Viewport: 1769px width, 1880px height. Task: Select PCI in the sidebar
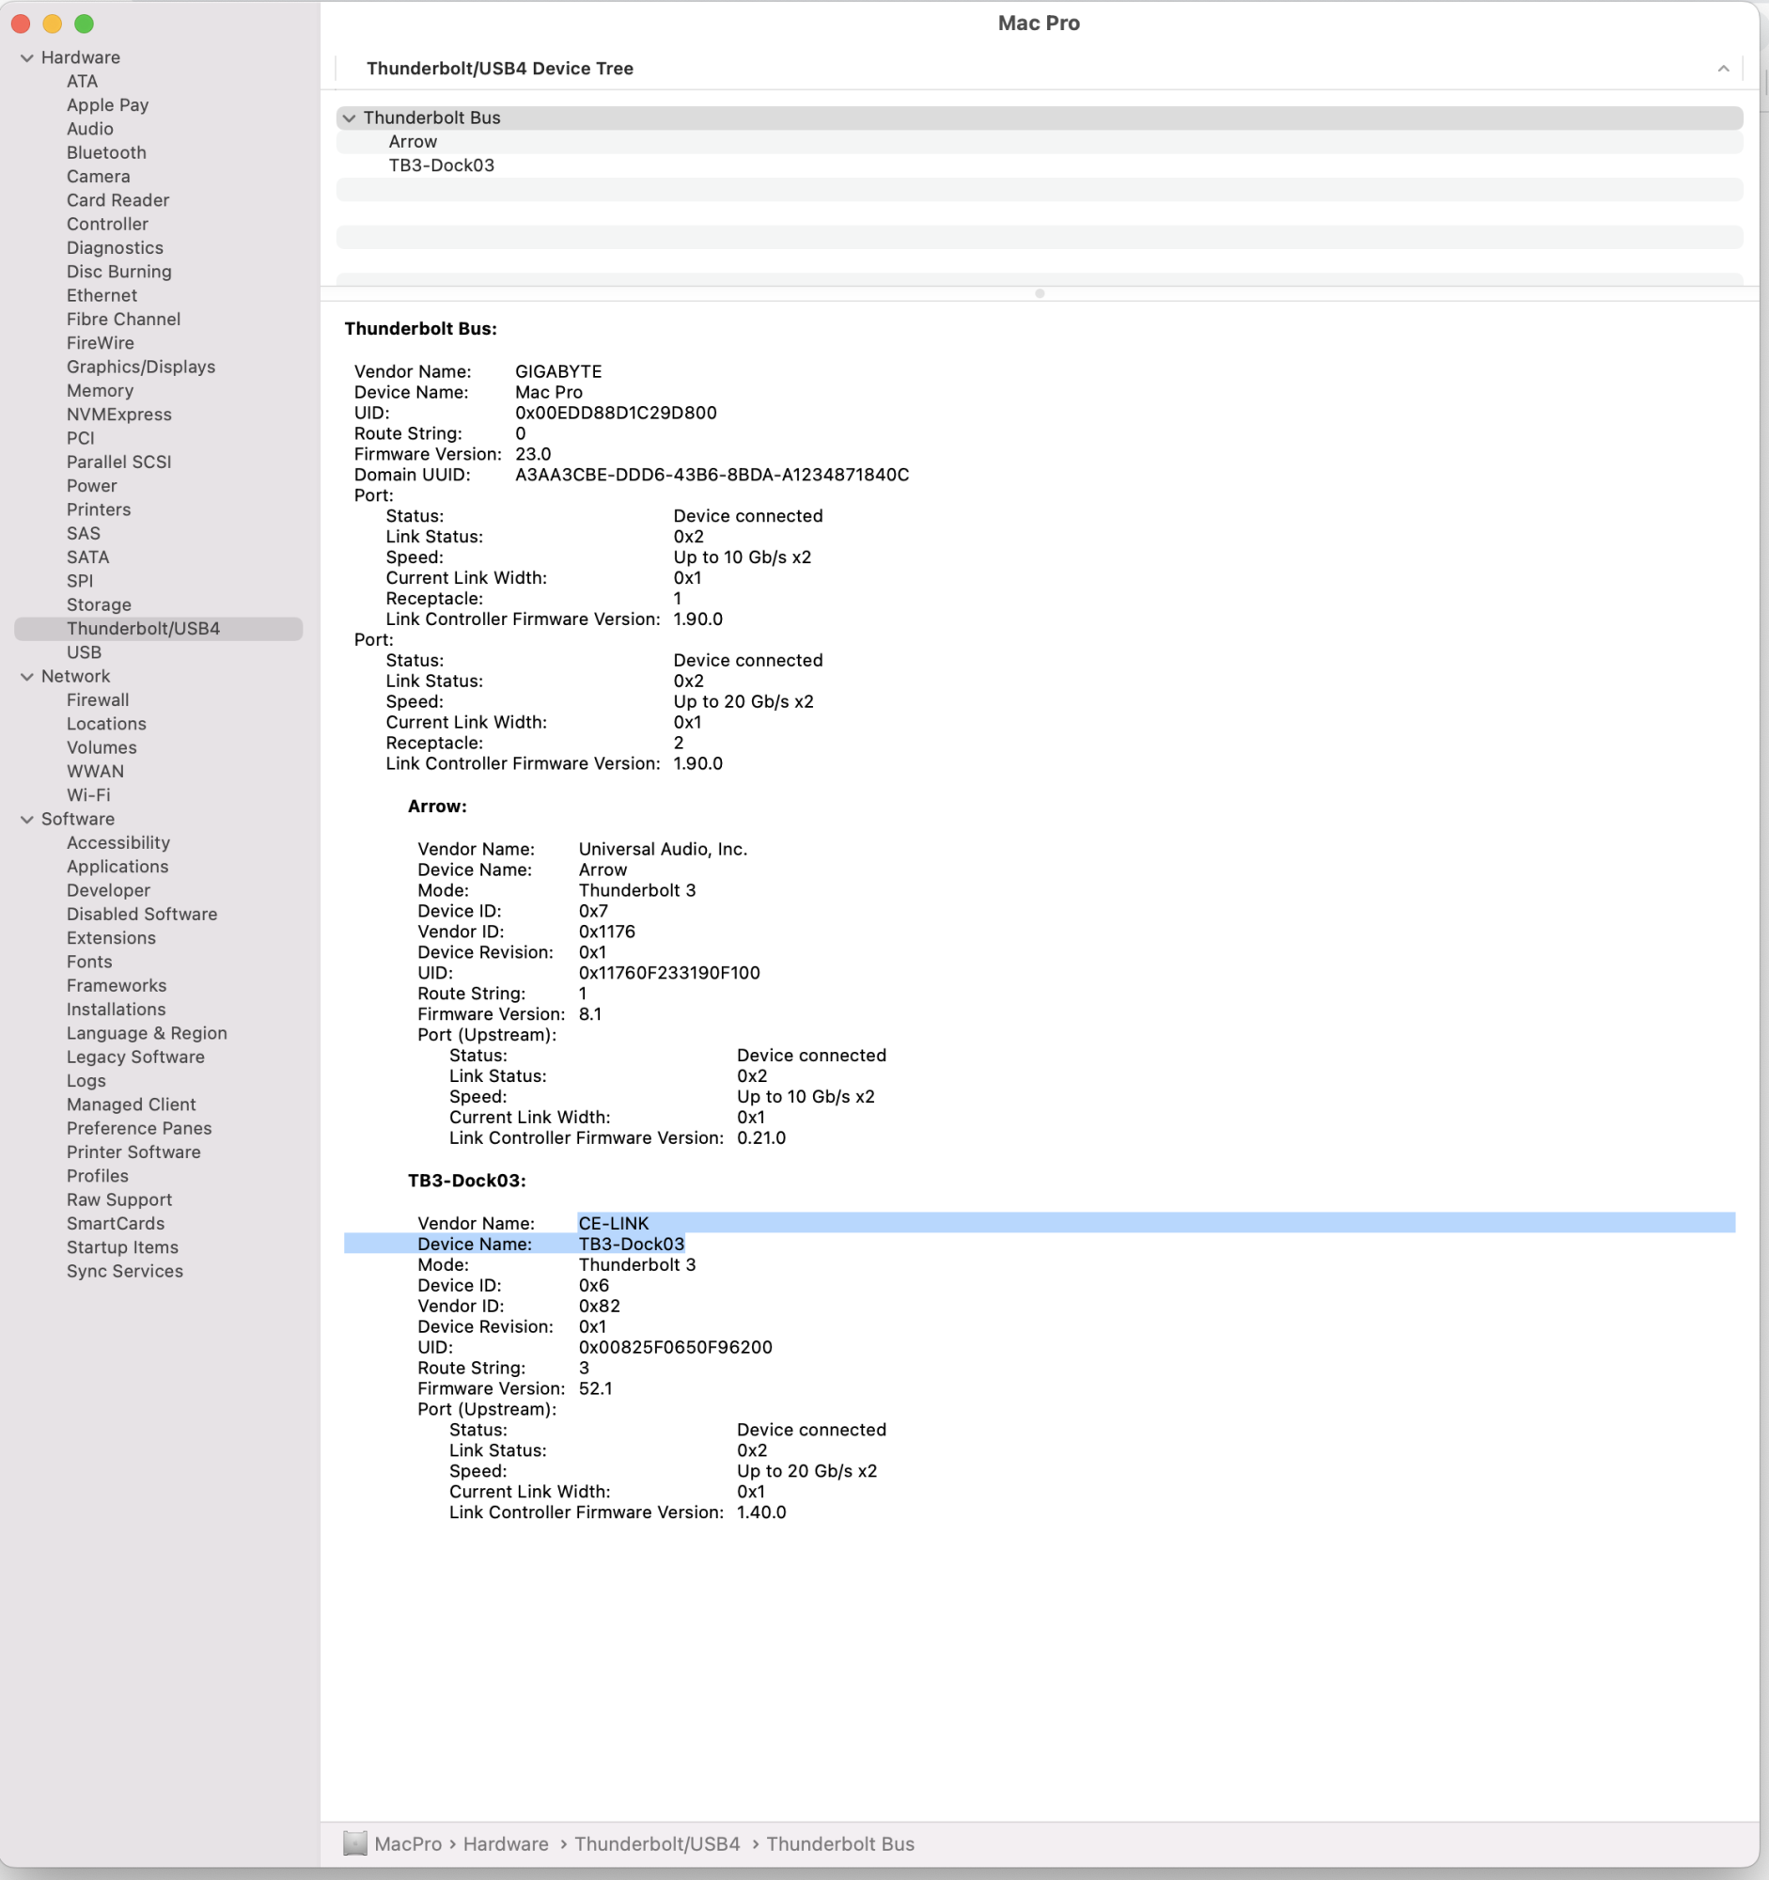tap(80, 438)
